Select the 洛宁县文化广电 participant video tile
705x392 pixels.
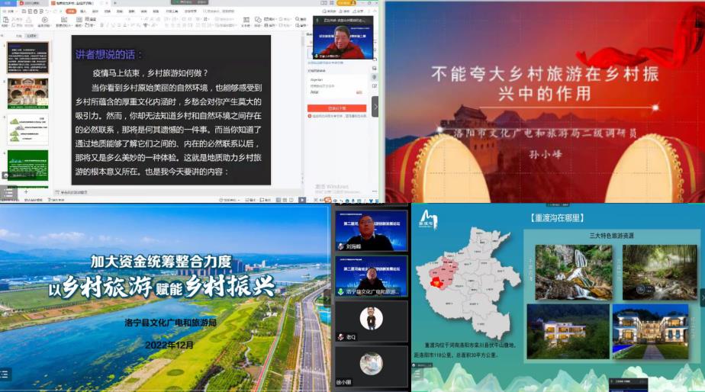371,276
